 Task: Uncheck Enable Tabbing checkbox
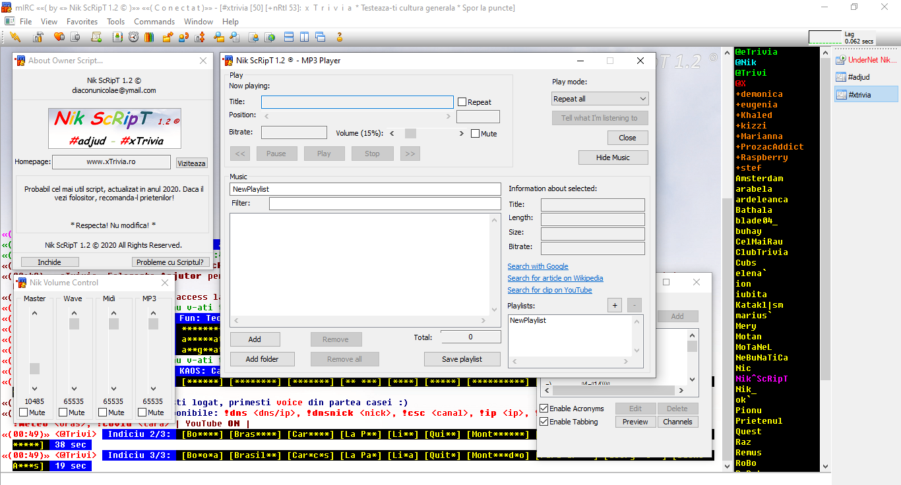coord(544,422)
